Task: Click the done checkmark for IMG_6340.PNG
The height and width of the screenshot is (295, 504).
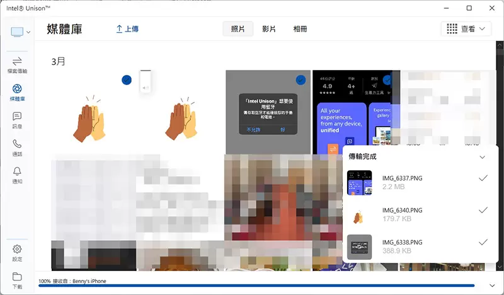Action: click(x=483, y=211)
